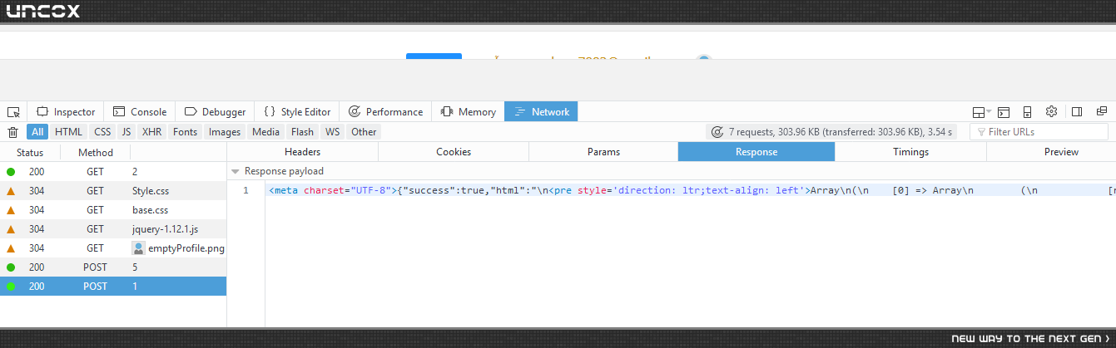Filter requests by CSS

pyautogui.click(x=102, y=132)
